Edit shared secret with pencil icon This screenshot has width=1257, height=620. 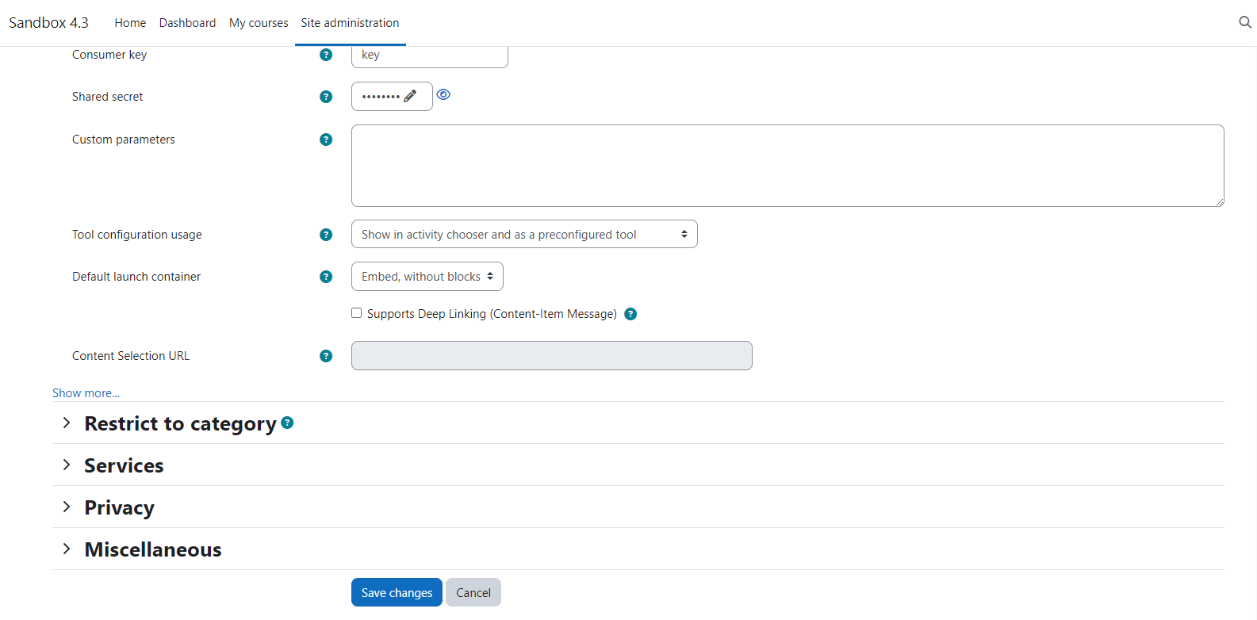pyautogui.click(x=410, y=96)
